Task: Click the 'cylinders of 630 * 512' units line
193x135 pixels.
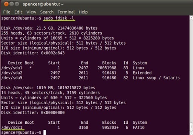Action: pos(54,98)
